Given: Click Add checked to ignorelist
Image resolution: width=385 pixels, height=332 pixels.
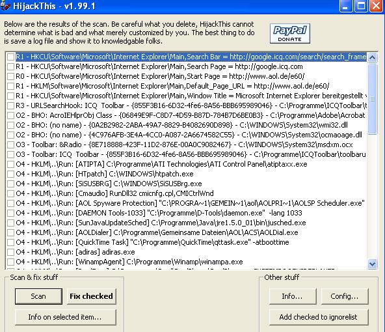Looking at the screenshot, I should (319, 317).
